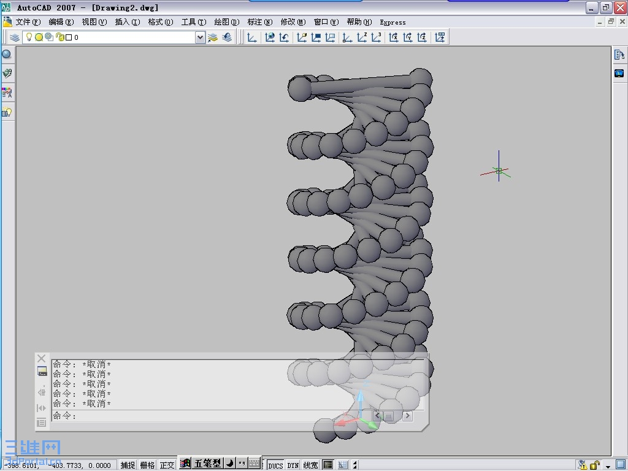Screen dimensions: 628x471
Task: Click the sphere icon on left toolbar
Action: pos(7,54)
